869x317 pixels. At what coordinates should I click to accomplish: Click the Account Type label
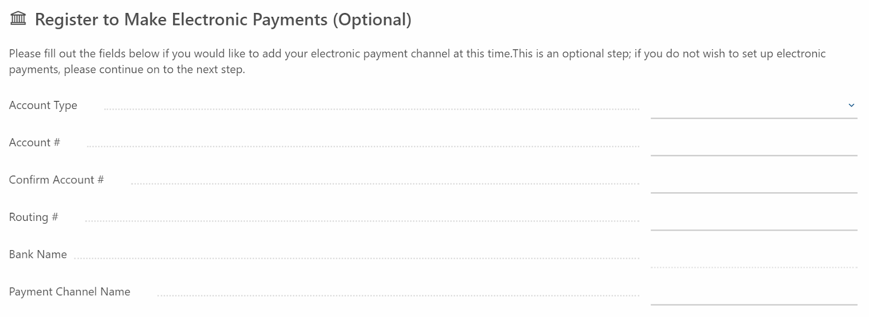point(43,105)
